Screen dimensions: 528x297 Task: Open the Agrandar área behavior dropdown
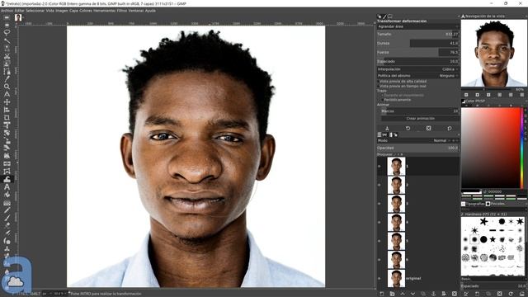coord(418,26)
